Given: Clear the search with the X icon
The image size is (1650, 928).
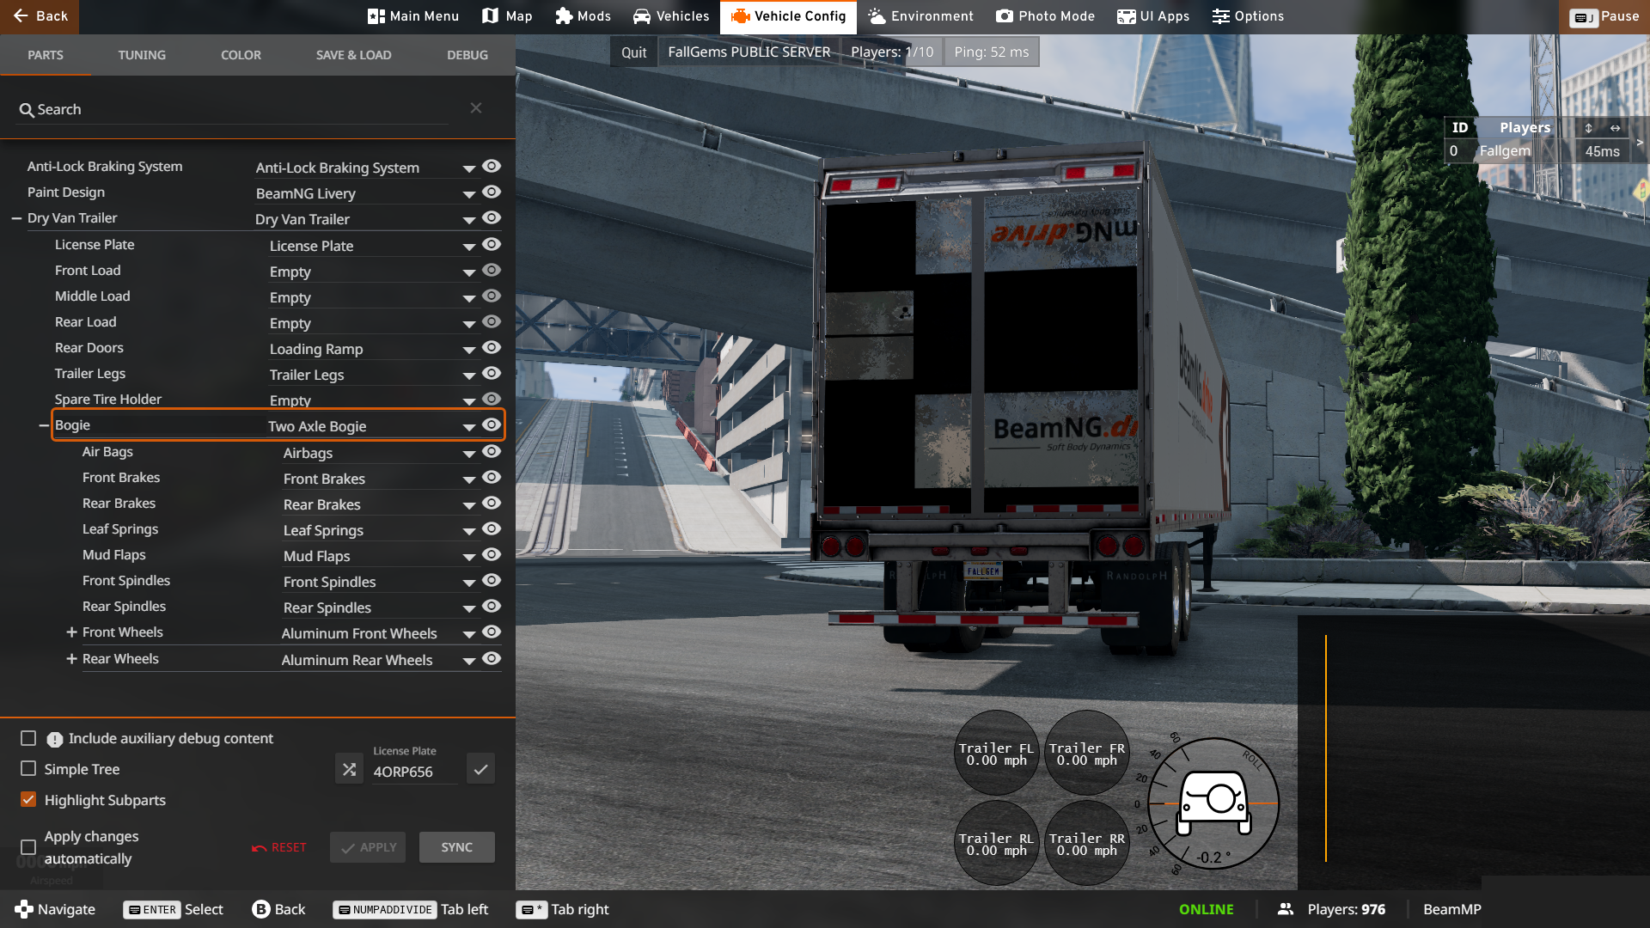Looking at the screenshot, I should point(476,107).
